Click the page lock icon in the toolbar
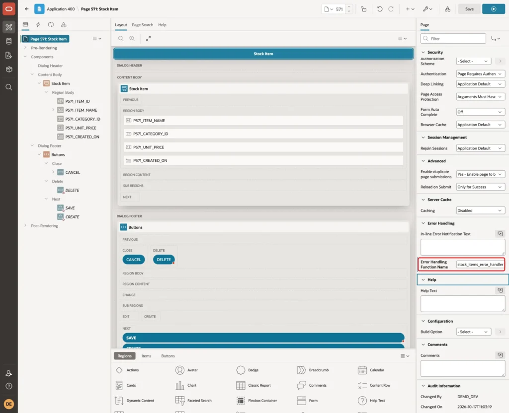Viewport: 509px width, 413px height. tap(363, 9)
